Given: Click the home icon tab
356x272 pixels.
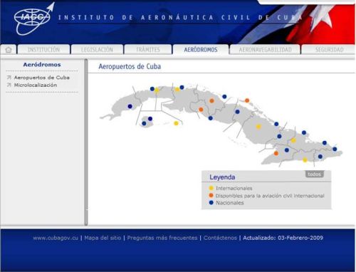Looking at the screenshot, I should pos(9,50).
